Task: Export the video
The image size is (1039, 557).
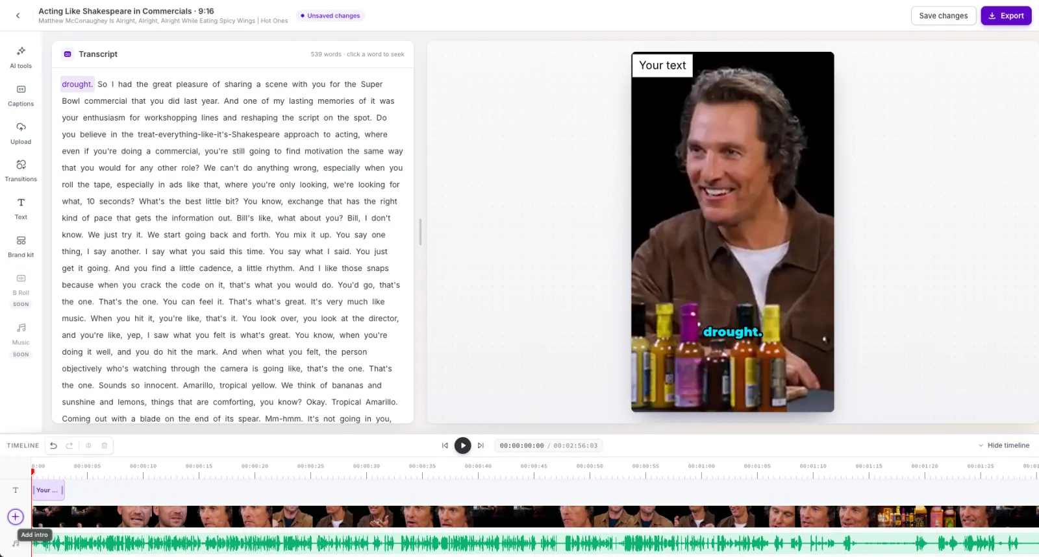Action: [1006, 16]
